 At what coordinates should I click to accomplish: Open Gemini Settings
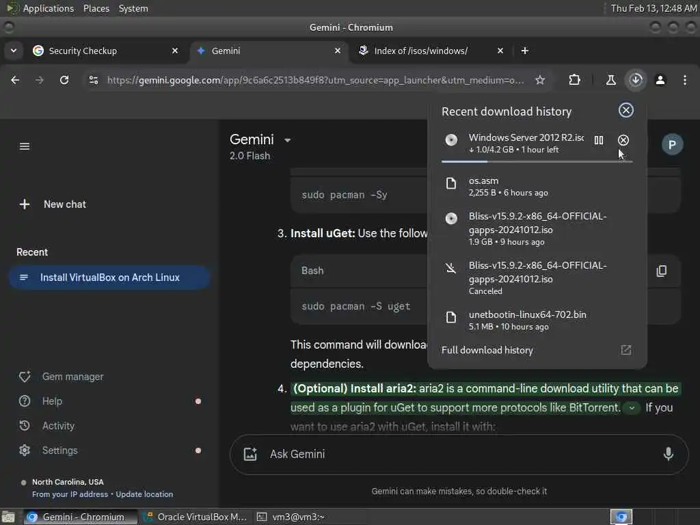click(49, 450)
